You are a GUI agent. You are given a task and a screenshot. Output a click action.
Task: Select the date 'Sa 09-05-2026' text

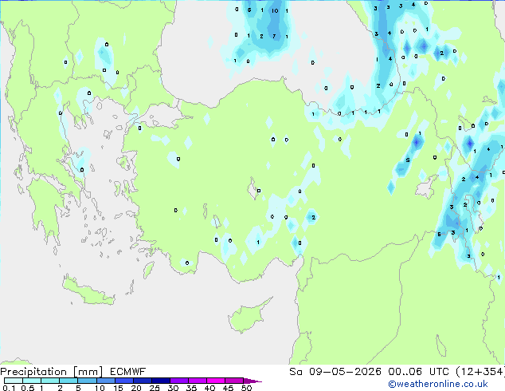335,372
